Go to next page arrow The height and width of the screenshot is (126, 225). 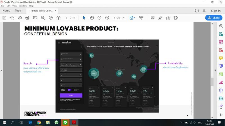click(x=58, y=18)
